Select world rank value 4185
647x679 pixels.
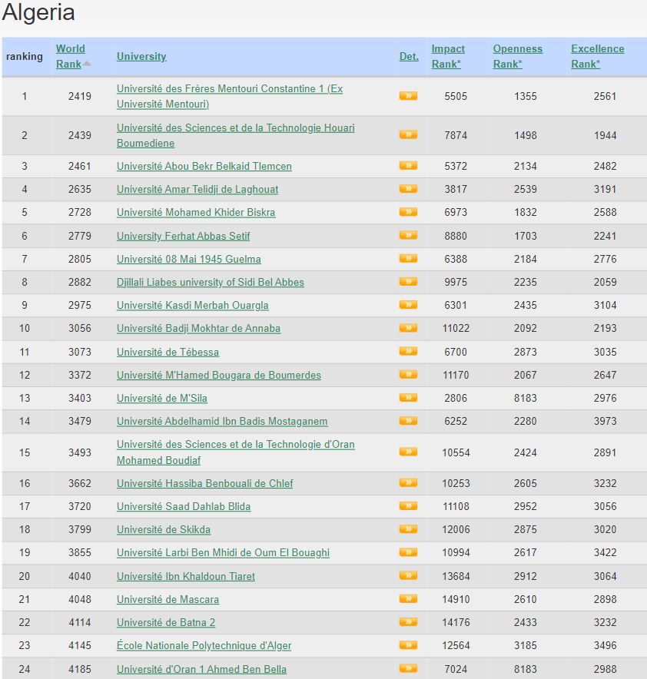pos(80,669)
